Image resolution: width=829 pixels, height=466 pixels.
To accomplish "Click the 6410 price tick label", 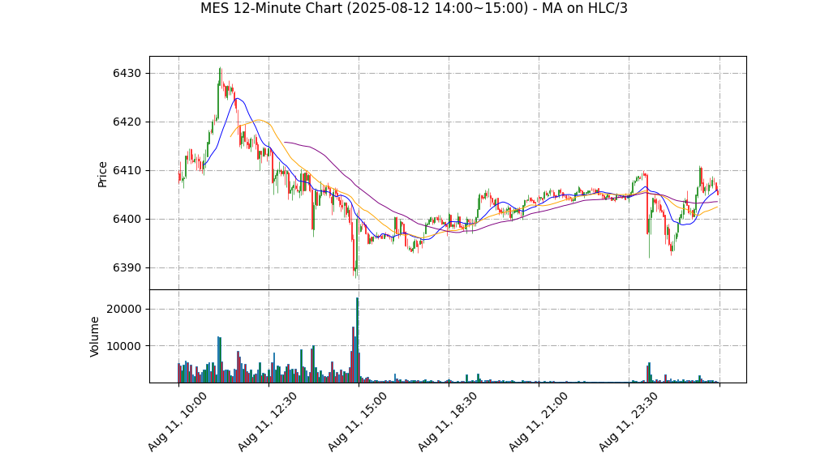I will (x=127, y=171).
